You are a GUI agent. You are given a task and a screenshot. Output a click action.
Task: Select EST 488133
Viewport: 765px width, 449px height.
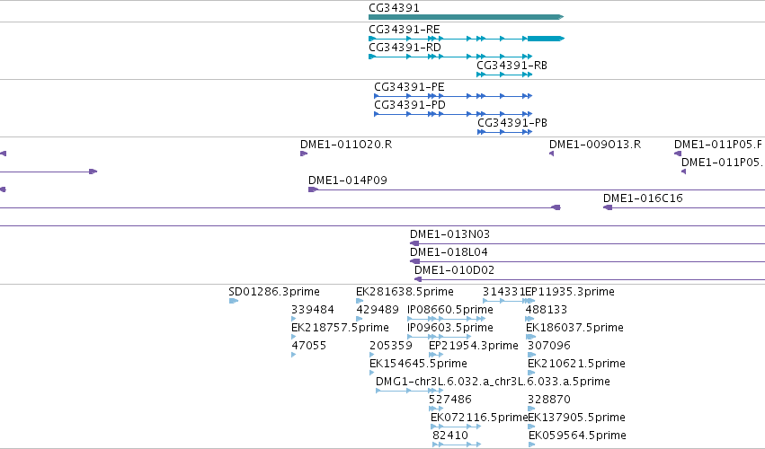point(547,310)
